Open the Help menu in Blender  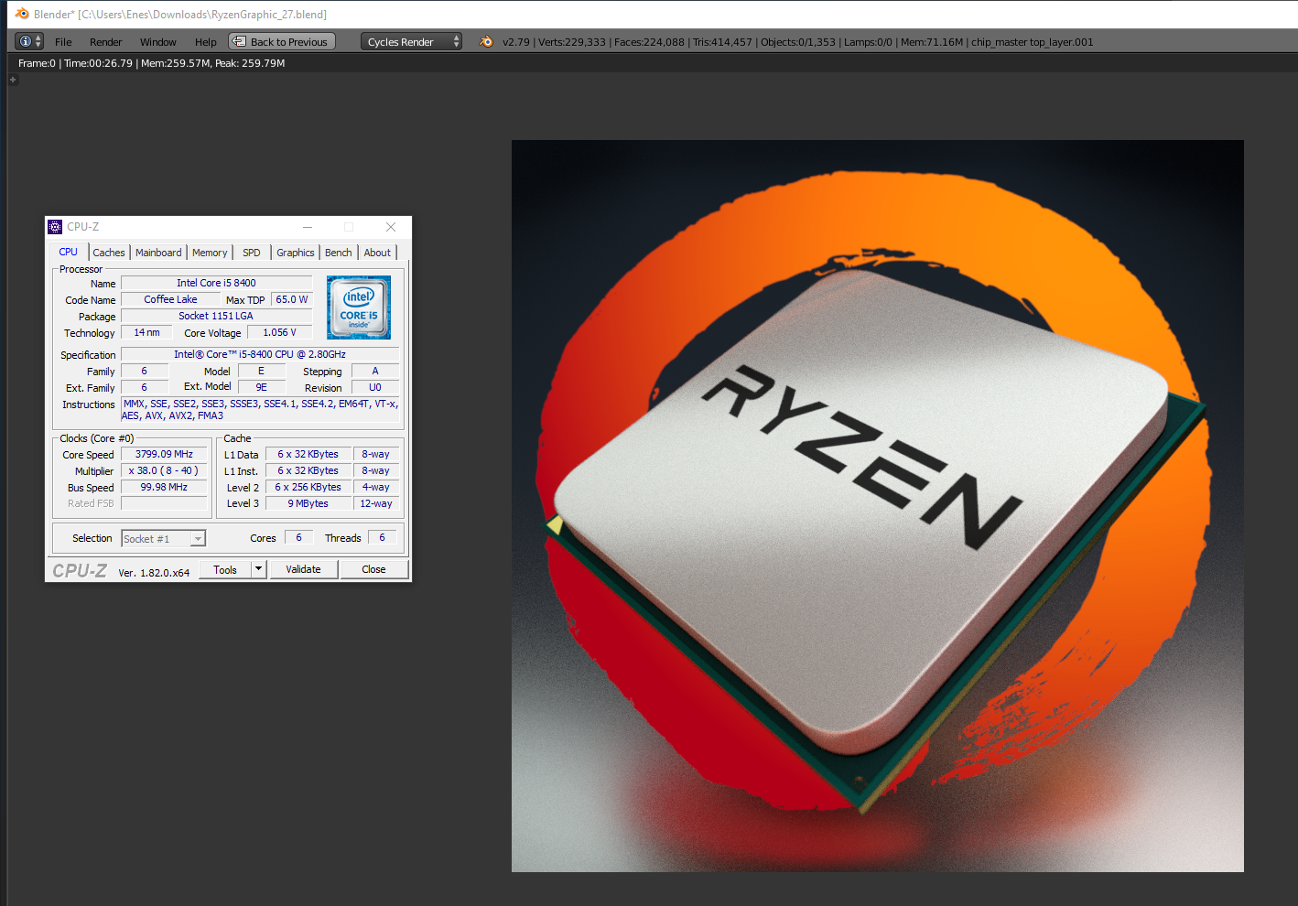pyautogui.click(x=206, y=42)
